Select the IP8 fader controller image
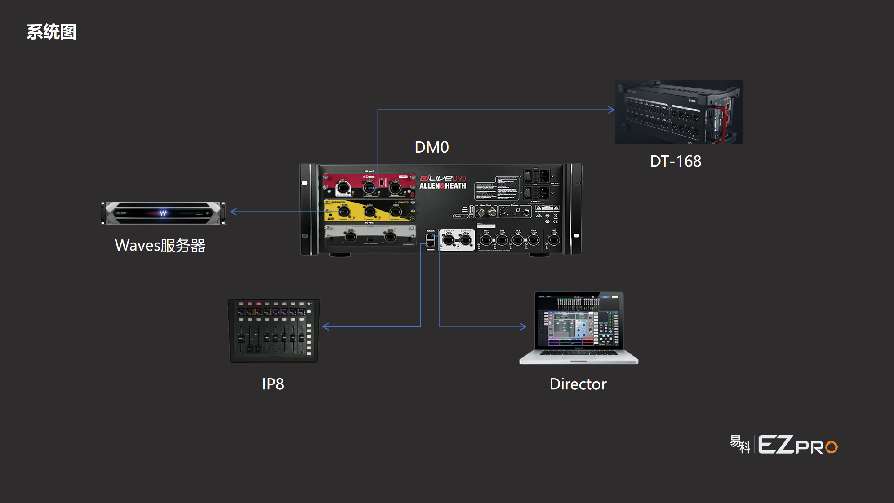 (274, 331)
